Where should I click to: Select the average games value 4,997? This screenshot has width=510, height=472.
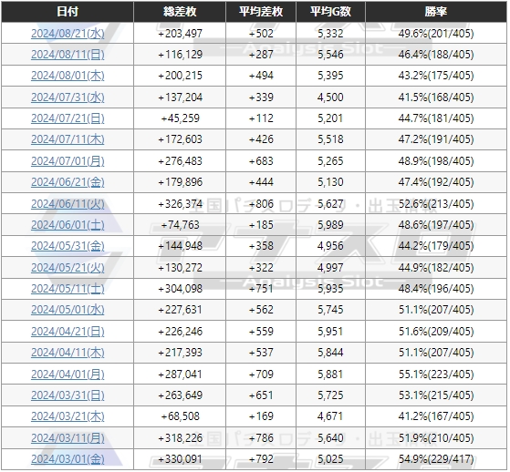[330, 268]
